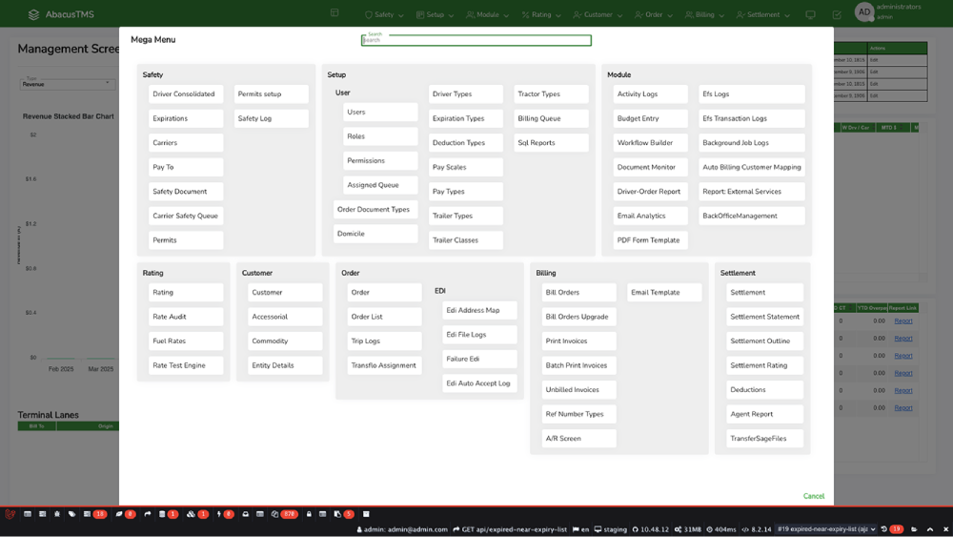Click the layout panel icon in header

click(335, 13)
